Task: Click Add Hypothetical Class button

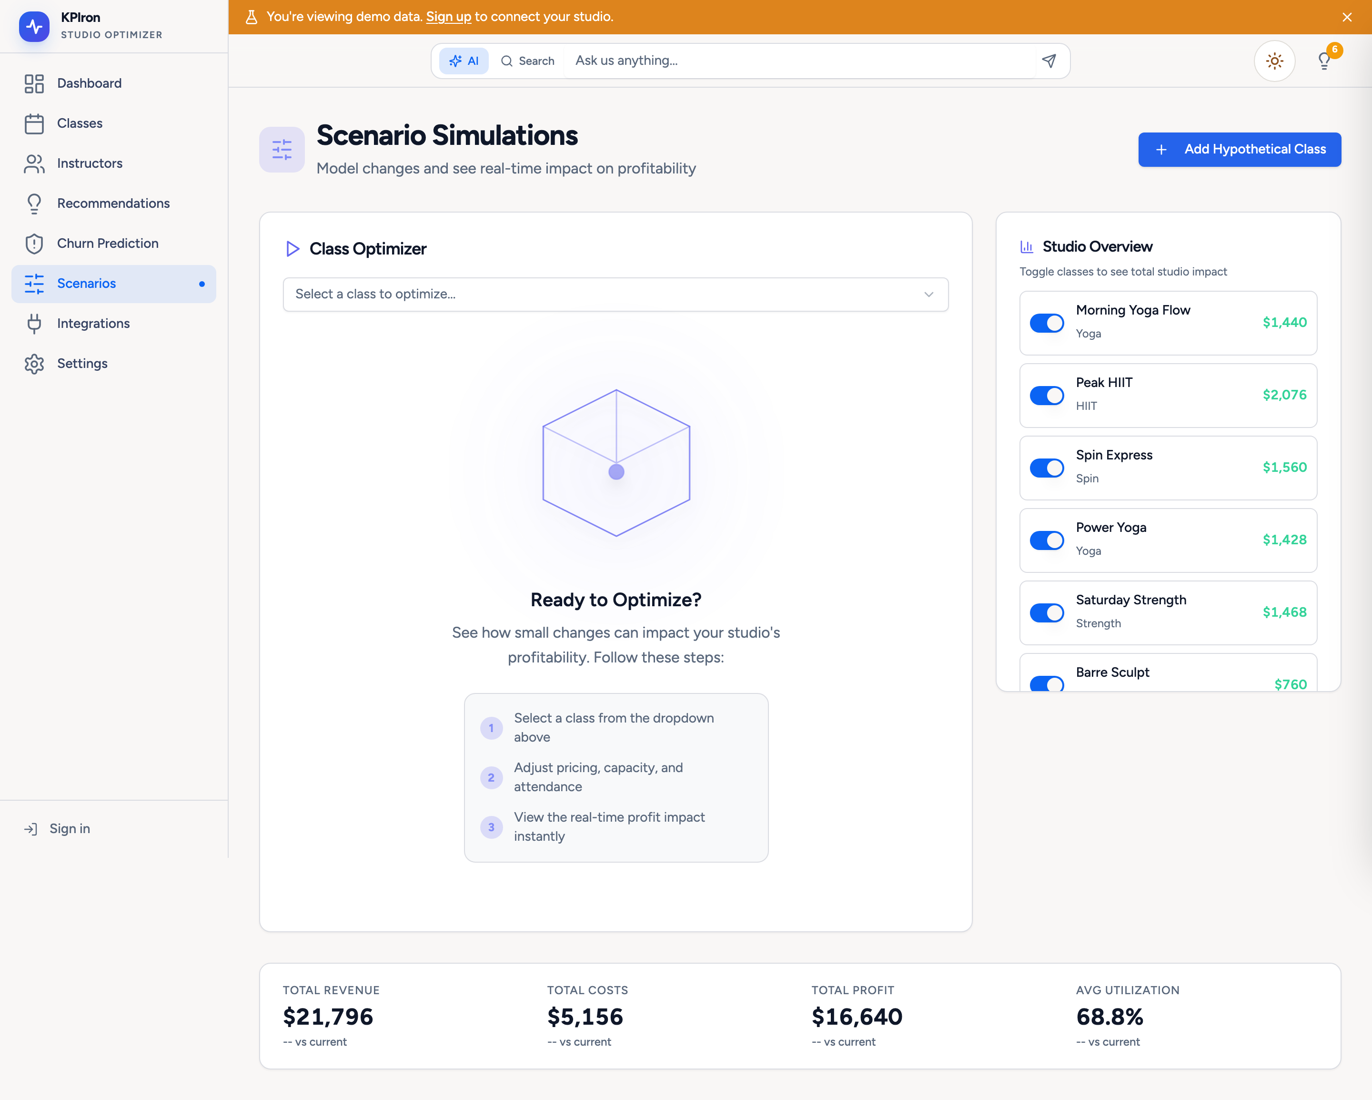Action: [1240, 150]
